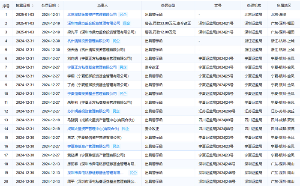Open 宁夏恒御投资基金管理有限公司 link in row 10

(92, 93)
